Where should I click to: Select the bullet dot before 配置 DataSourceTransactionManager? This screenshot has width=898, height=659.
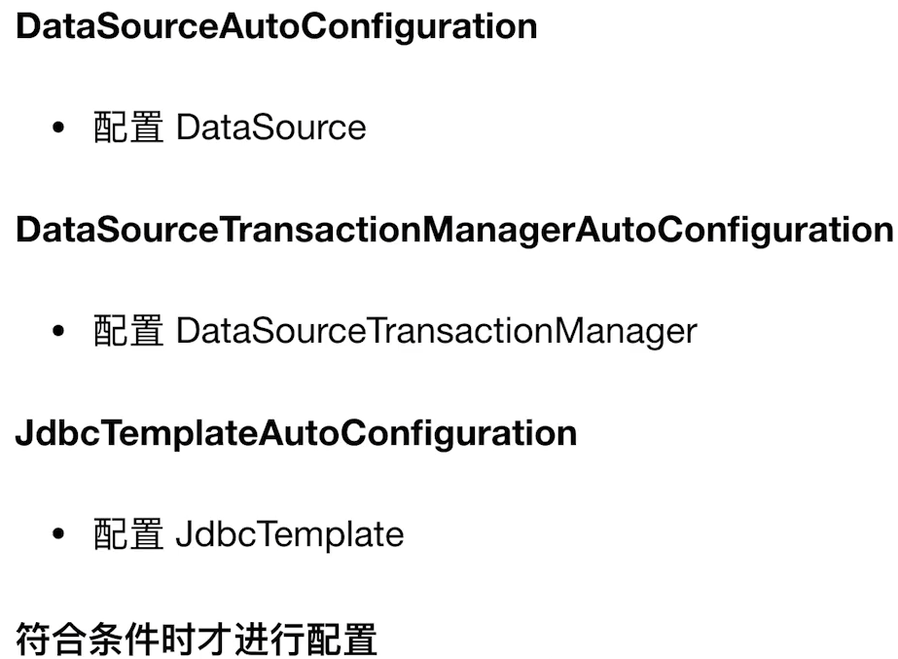(57, 331)
